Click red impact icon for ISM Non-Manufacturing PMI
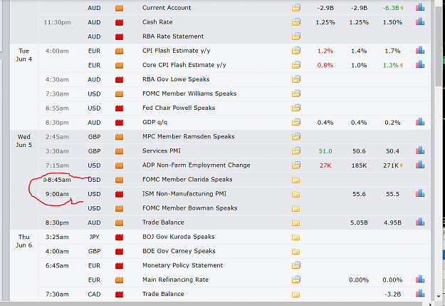 pos(119,194)
